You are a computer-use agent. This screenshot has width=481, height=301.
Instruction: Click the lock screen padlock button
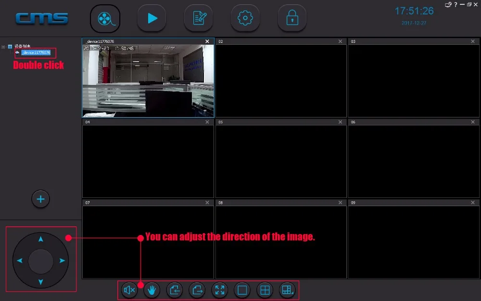pos(292,18)
